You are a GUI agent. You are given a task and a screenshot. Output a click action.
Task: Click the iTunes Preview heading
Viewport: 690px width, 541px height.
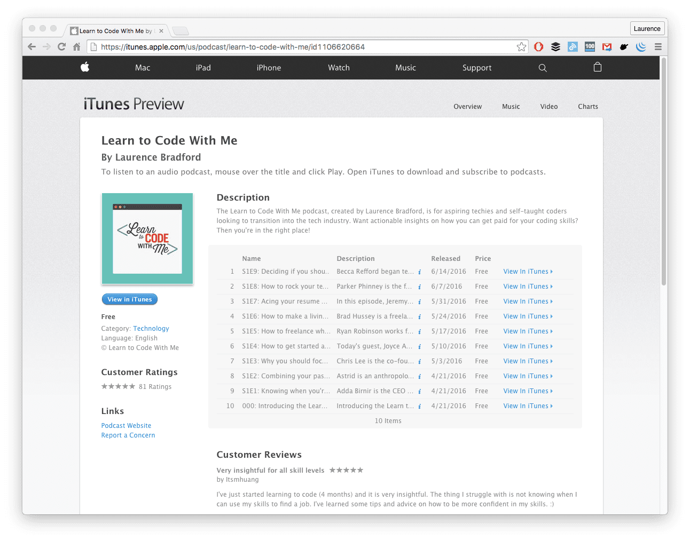point(134,104)
